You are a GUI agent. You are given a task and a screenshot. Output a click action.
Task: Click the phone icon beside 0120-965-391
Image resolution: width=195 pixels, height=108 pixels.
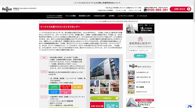(145, 10)
